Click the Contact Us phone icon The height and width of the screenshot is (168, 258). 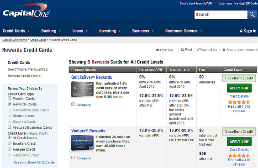198,49
